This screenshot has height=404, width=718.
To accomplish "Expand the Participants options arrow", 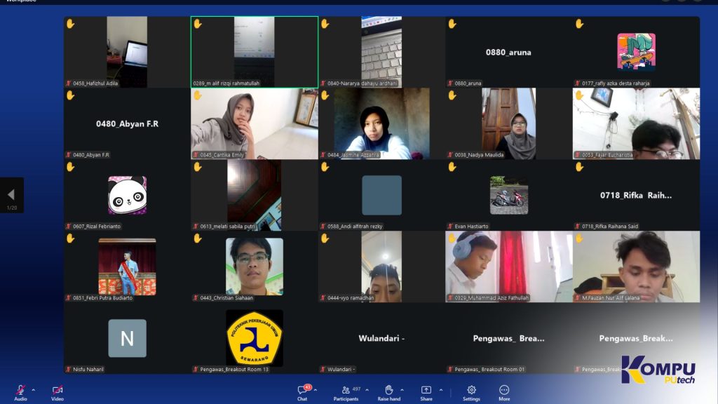I will 367,390.
